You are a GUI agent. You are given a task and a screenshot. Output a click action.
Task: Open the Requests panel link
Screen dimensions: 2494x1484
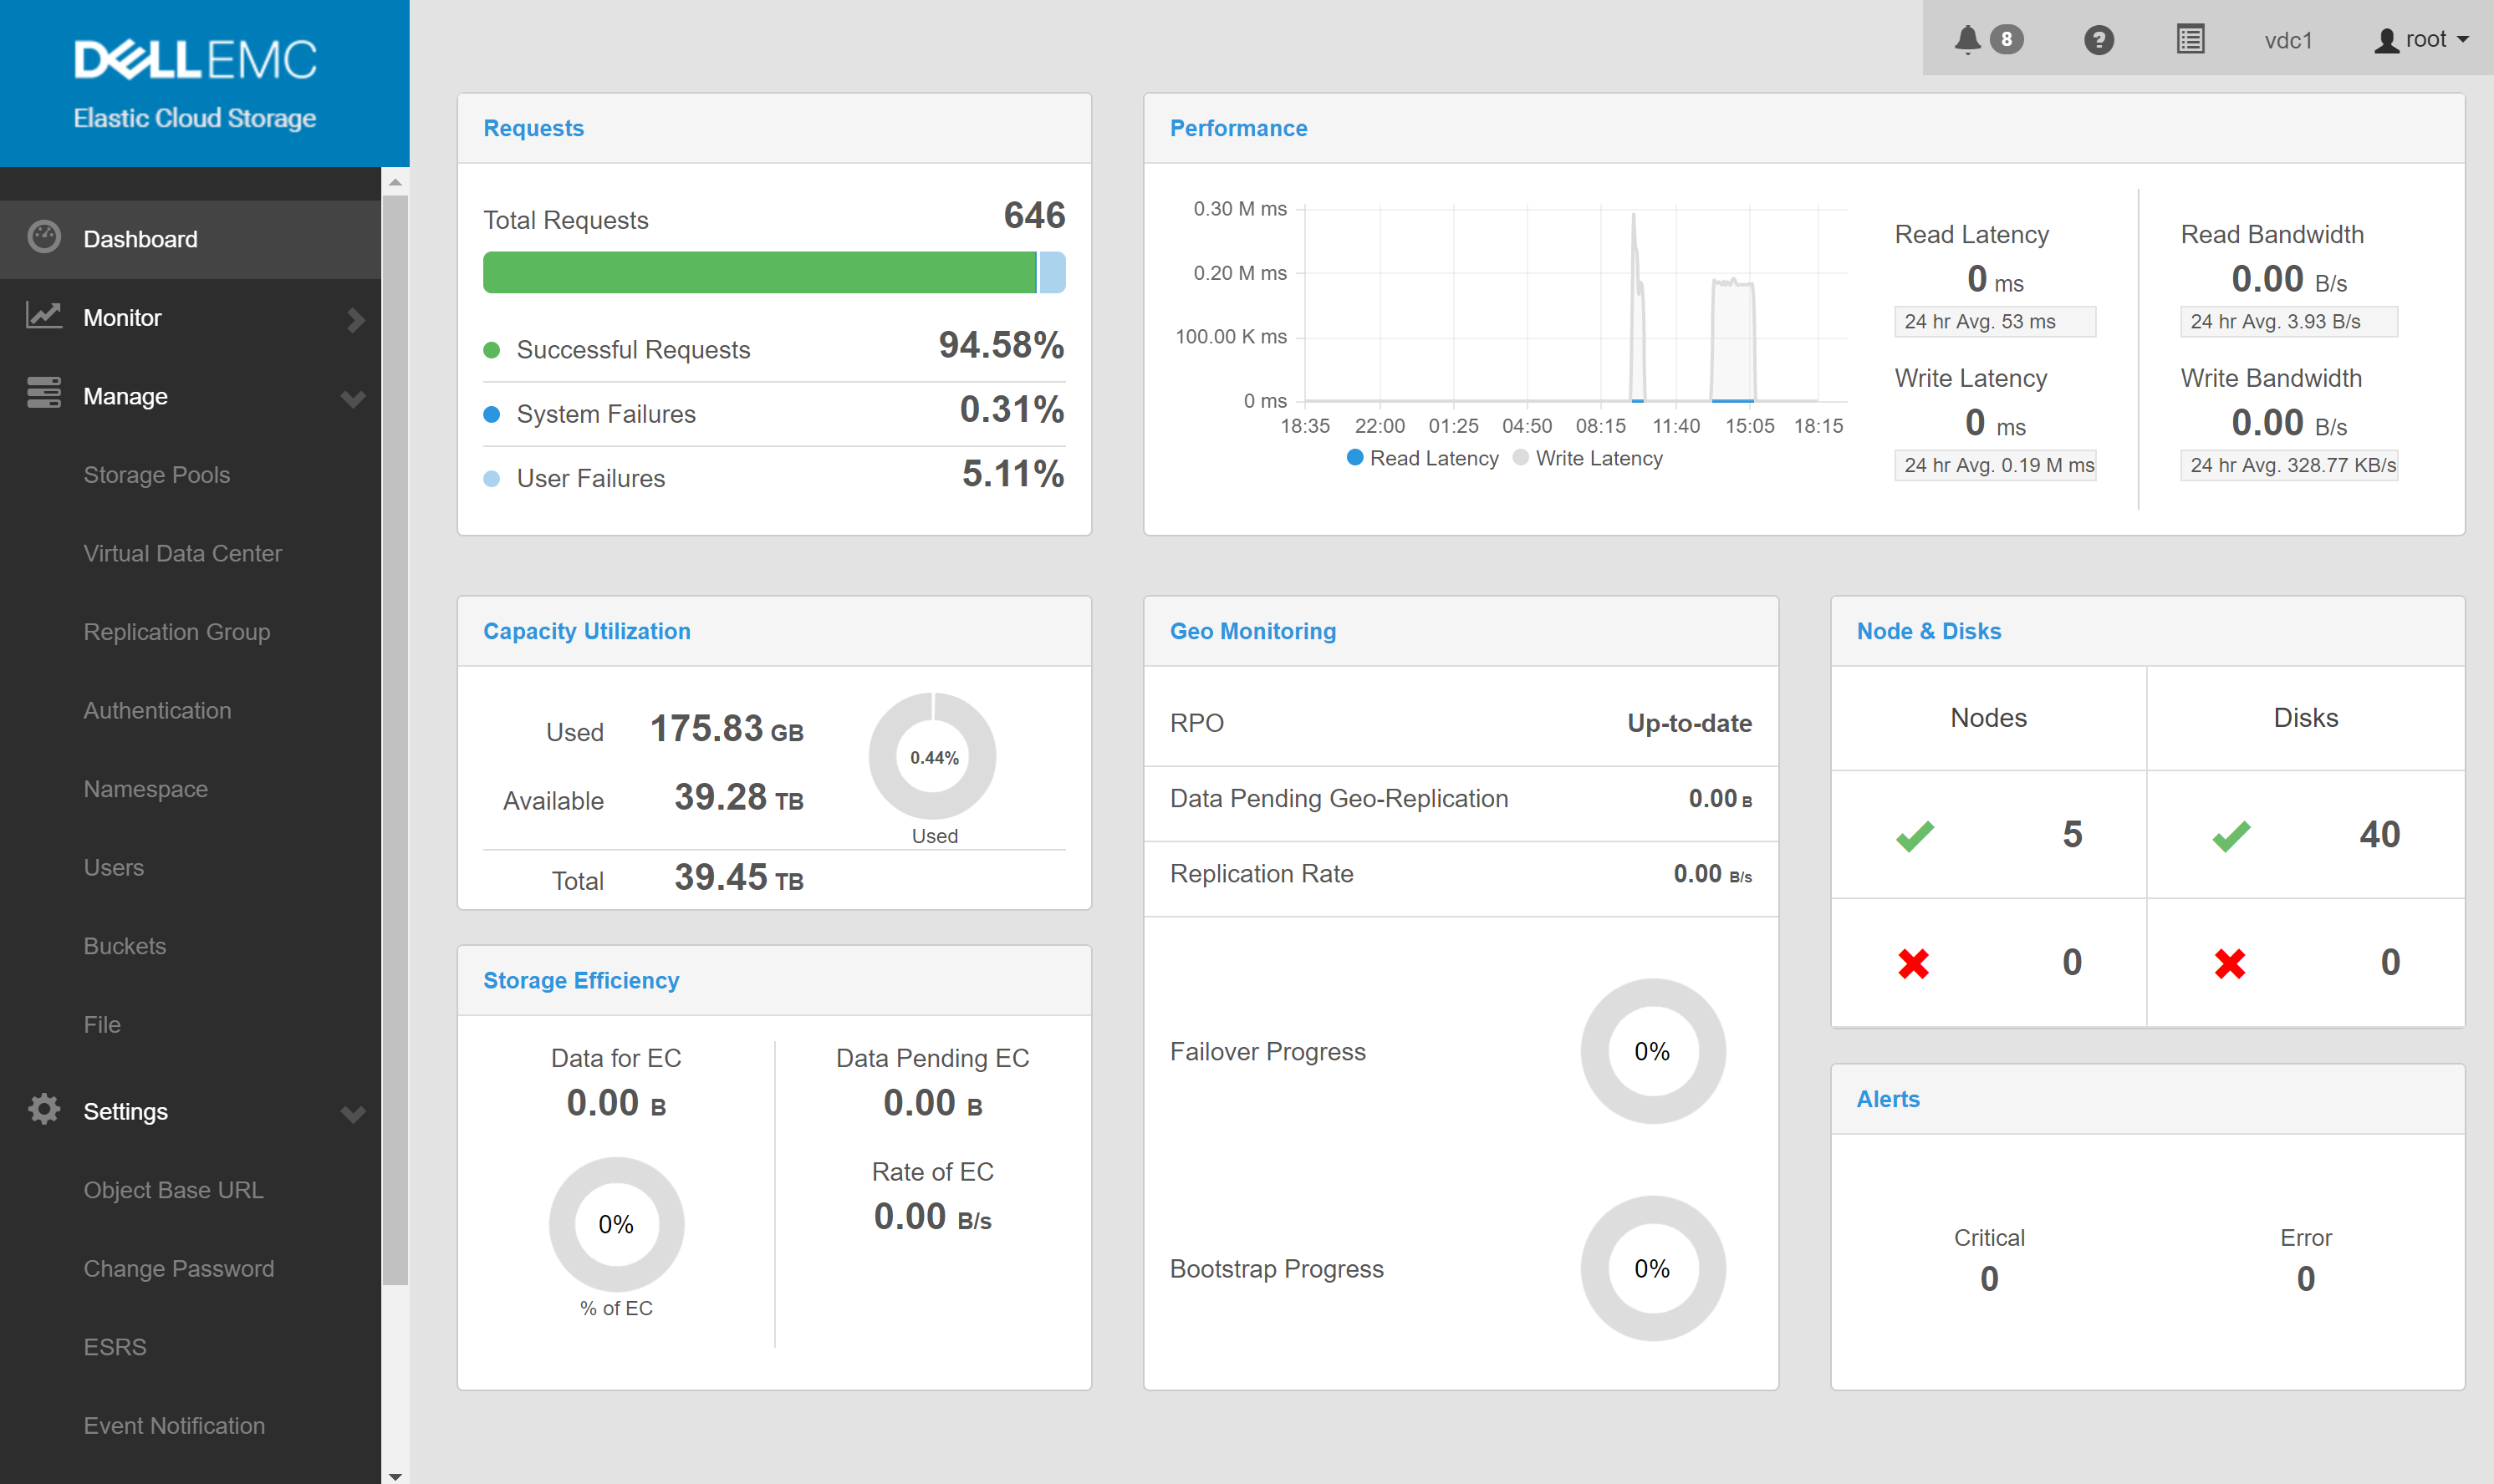pos(533,128)
